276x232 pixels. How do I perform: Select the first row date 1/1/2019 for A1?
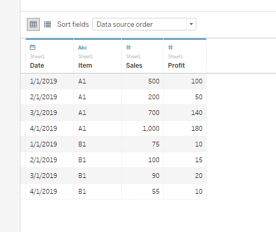[x=50, y=81]
